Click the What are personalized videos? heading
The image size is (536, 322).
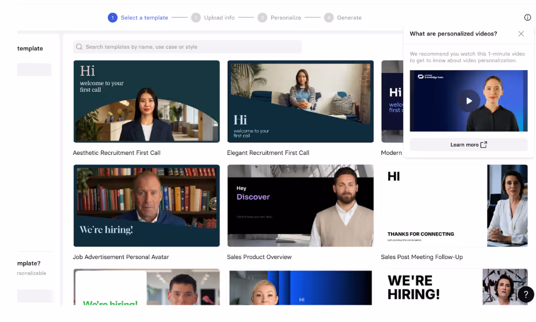pos(453,34)
